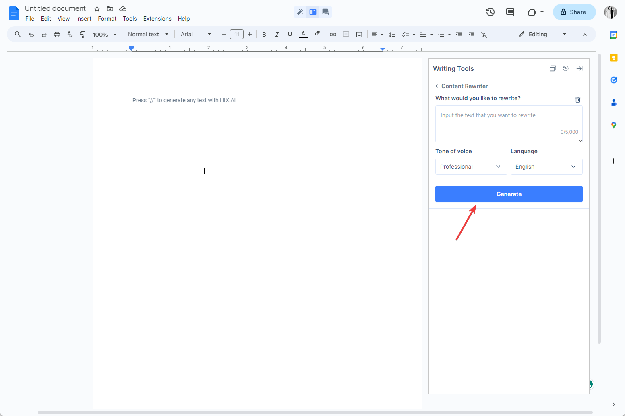Open the Extensions menu

(x=157, y=19)
